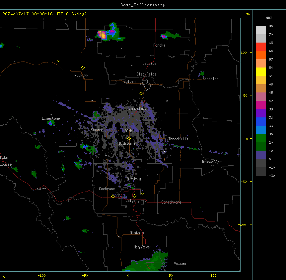Image resolution: width=286 pixels, height=280 pixels.
Task: Click the Stettler label
Action: [x=210, y=79]
